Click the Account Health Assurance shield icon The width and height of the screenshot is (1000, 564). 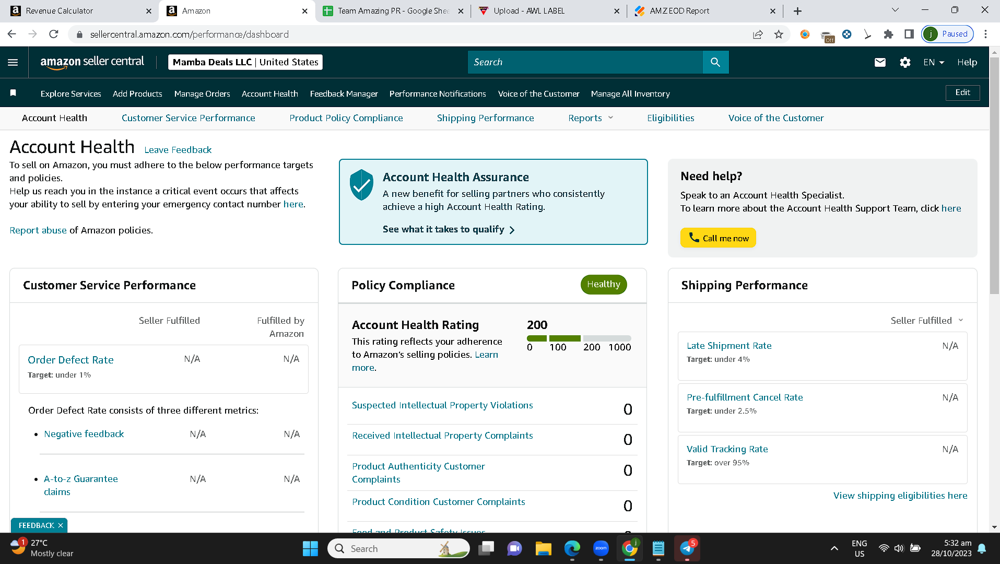pos(361,185)
